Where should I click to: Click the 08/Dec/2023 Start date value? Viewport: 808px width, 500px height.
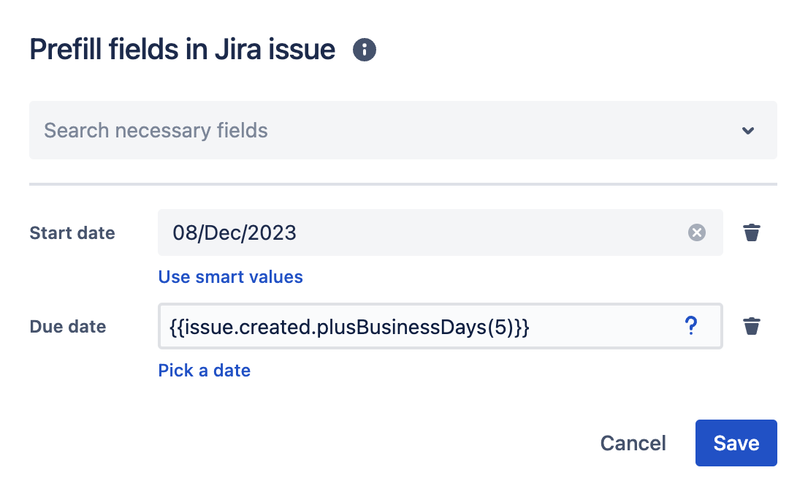[235, 233]
